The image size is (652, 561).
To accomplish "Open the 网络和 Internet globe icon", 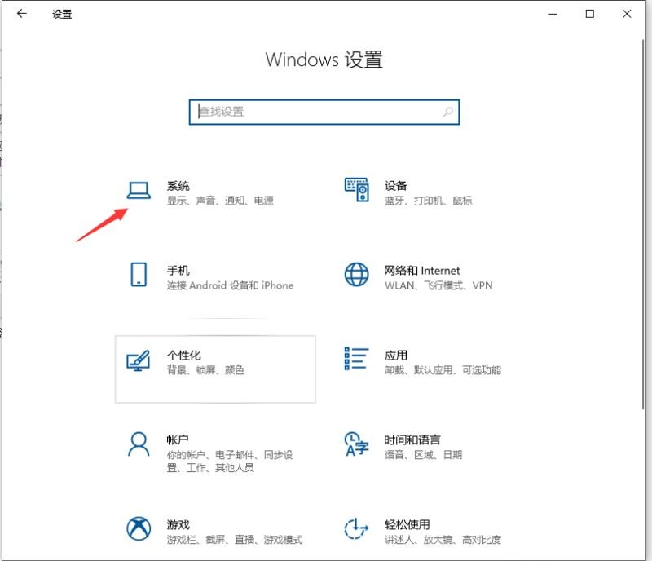I will 356,272.
